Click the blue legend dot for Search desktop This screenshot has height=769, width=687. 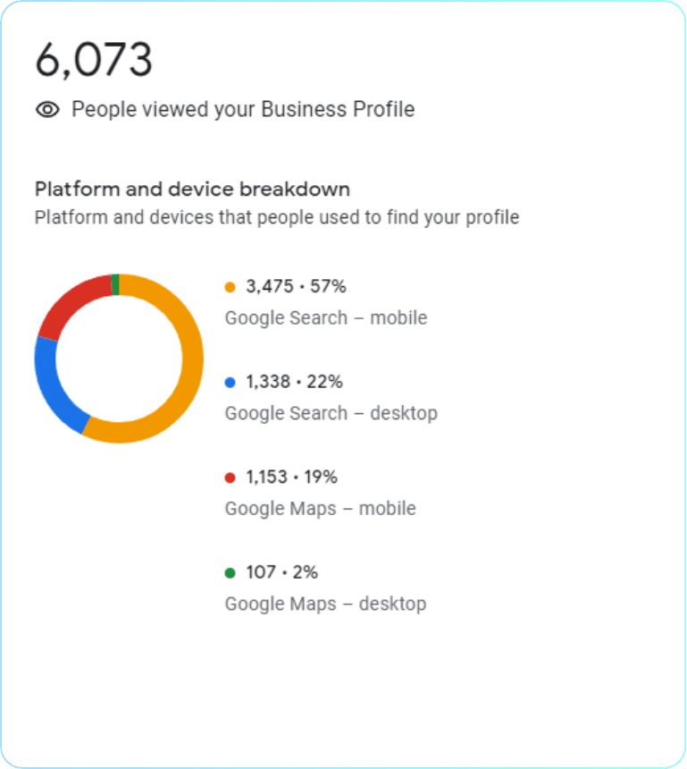coord(230,382)
